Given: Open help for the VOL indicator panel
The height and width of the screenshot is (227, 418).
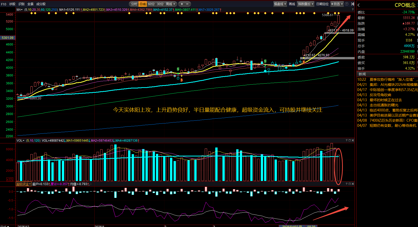Looking at the screenshot, I should click(x=347, y=140).
